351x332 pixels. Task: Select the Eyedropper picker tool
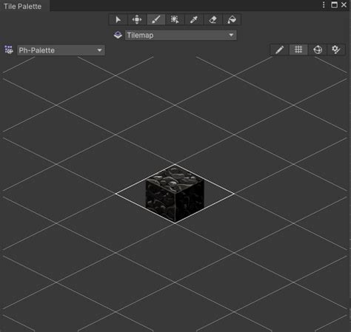tap(194, 19)
